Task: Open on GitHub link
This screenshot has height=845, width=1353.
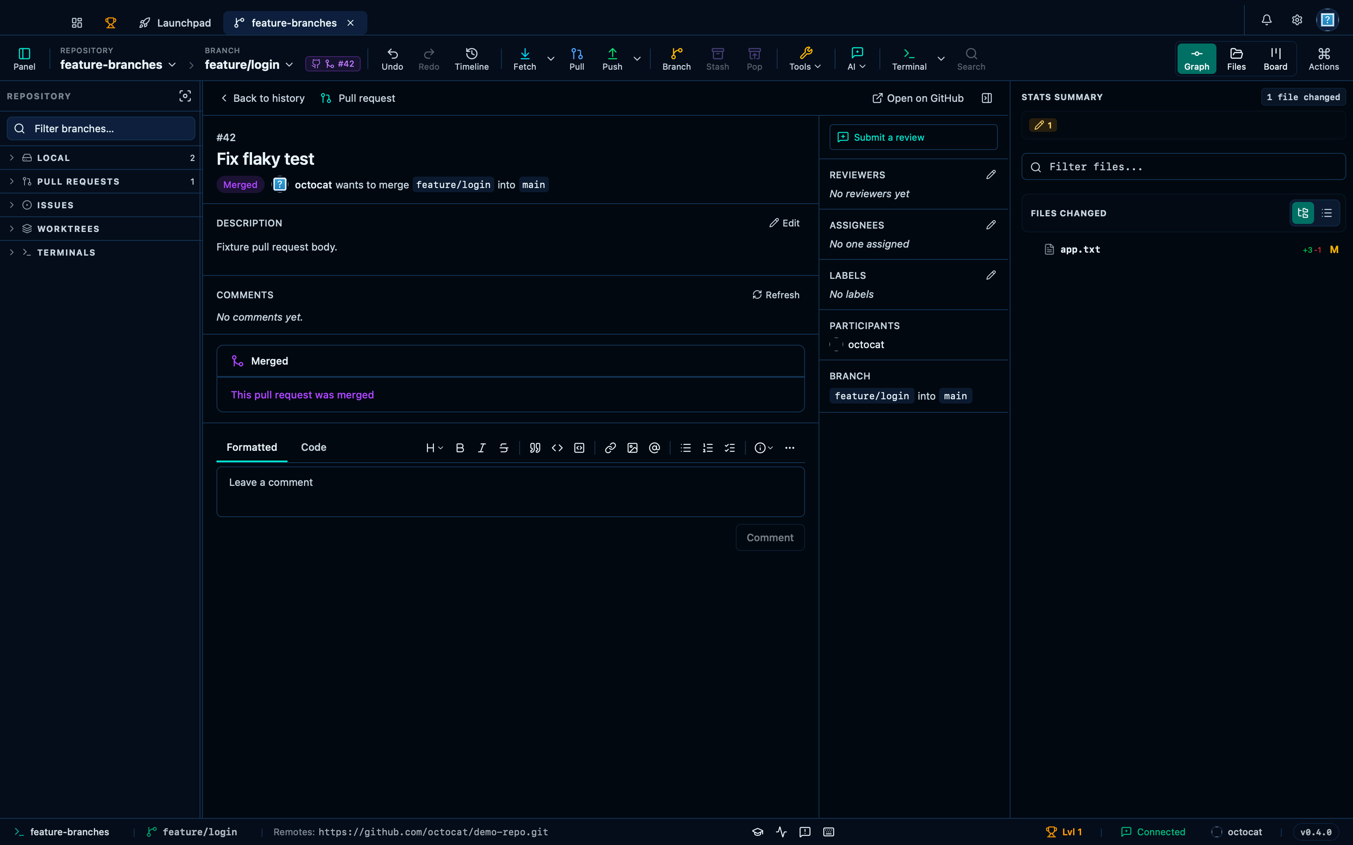Action: pos(918,98)
